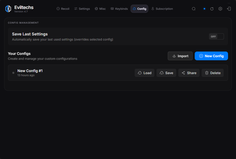The width and height of the screenshot is (236, 159).
Task: Delete New Config #1
Action: coord(213,73)
